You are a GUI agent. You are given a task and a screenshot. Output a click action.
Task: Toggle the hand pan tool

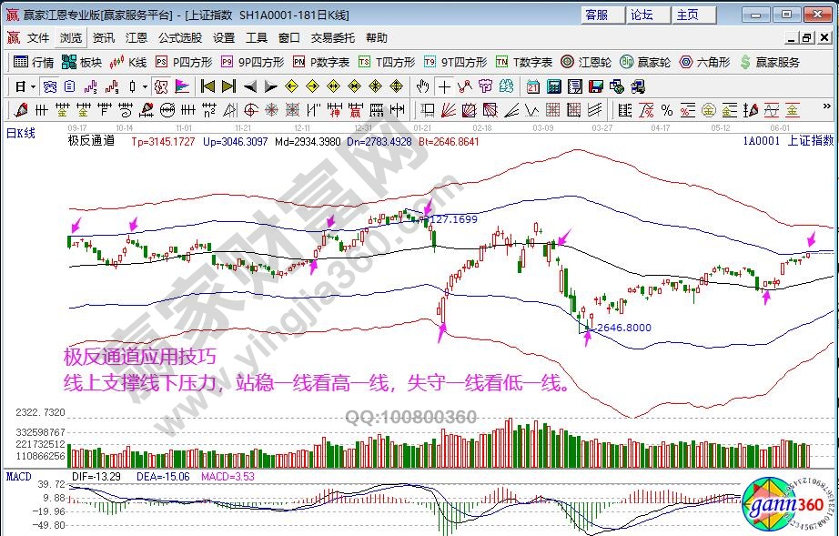422,86
